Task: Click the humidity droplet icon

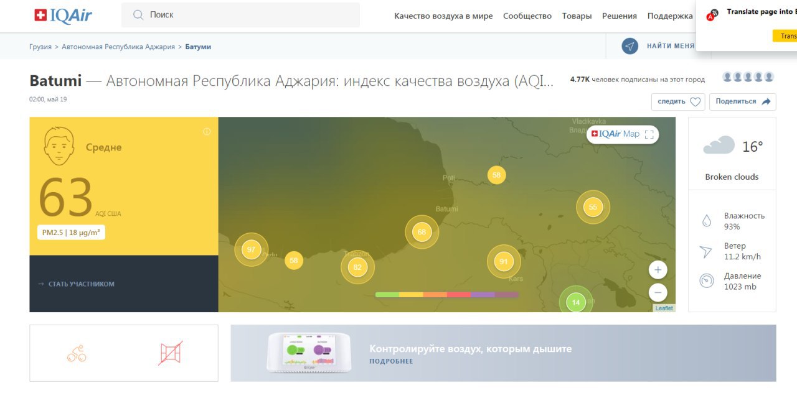Action: [x=707, y=221]
